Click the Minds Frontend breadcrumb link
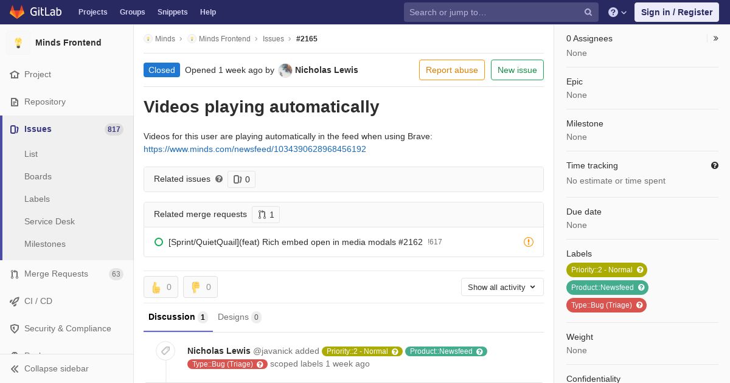Screen dimensions: 730x383 tap(224, 38)
